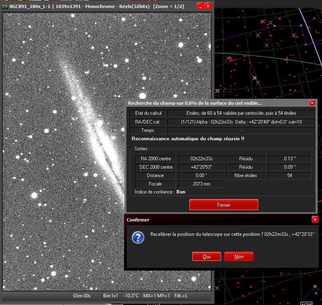
Task: Close the NGC891 image window
Action: 208,6
